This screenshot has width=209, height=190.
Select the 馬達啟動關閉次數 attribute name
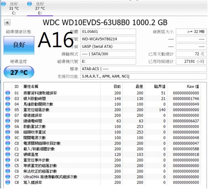coord(38,104)
